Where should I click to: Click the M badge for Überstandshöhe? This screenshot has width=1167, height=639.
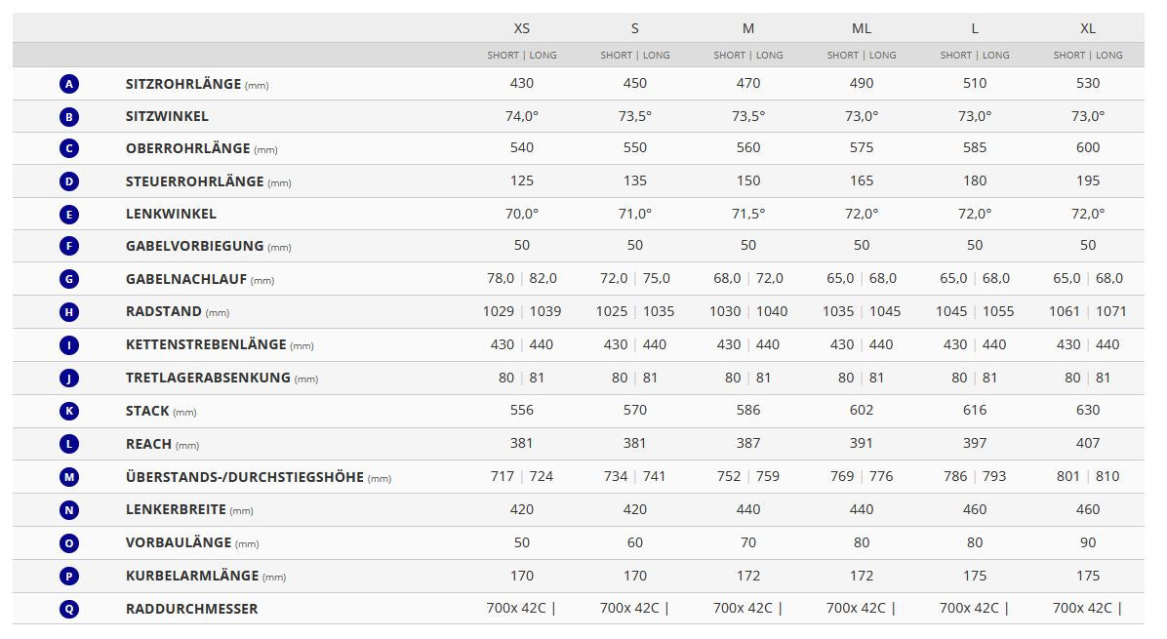[68, 477]
